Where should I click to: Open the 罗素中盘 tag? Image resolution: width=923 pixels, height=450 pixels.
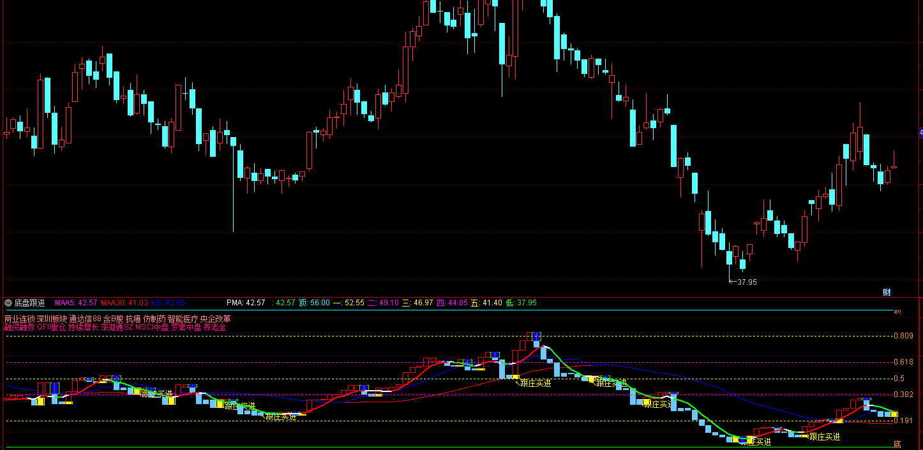tap(186, 327)
